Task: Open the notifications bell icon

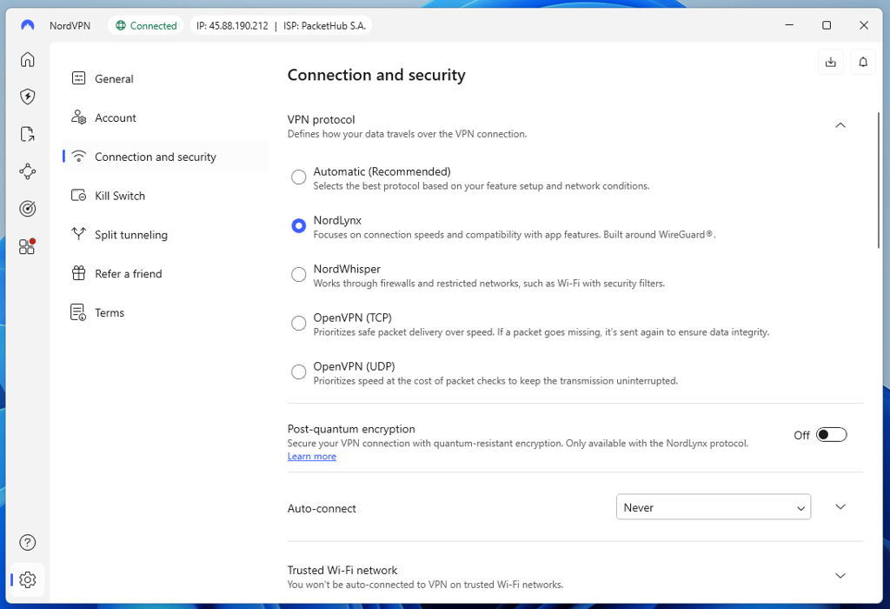Action: point(863,62)
